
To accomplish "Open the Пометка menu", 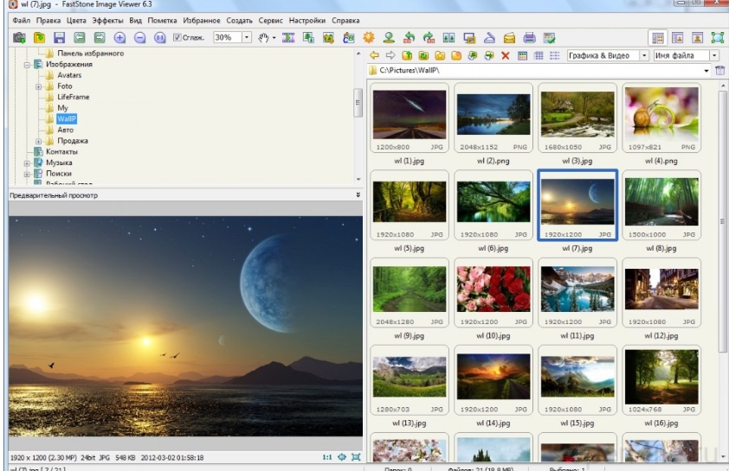I will pos(162,21).
